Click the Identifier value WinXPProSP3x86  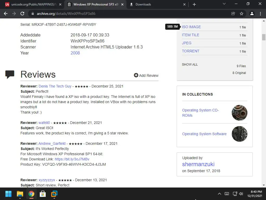(x=87, y=41)
